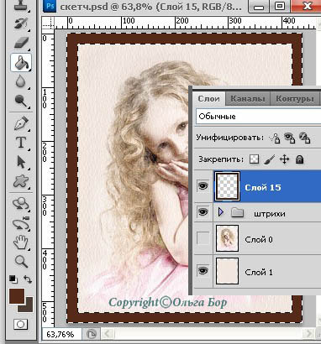Select group name штрихи
Viewport: 321px width, 344px height.
[x=270, y=214]
